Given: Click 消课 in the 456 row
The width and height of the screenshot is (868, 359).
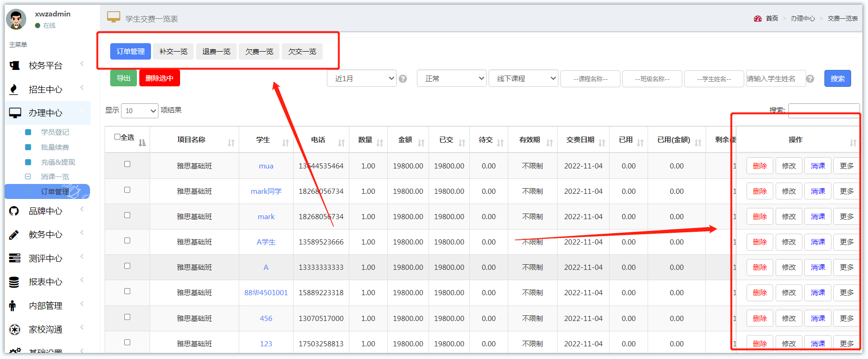Looking at the screenshot, I should click(818, 319).
